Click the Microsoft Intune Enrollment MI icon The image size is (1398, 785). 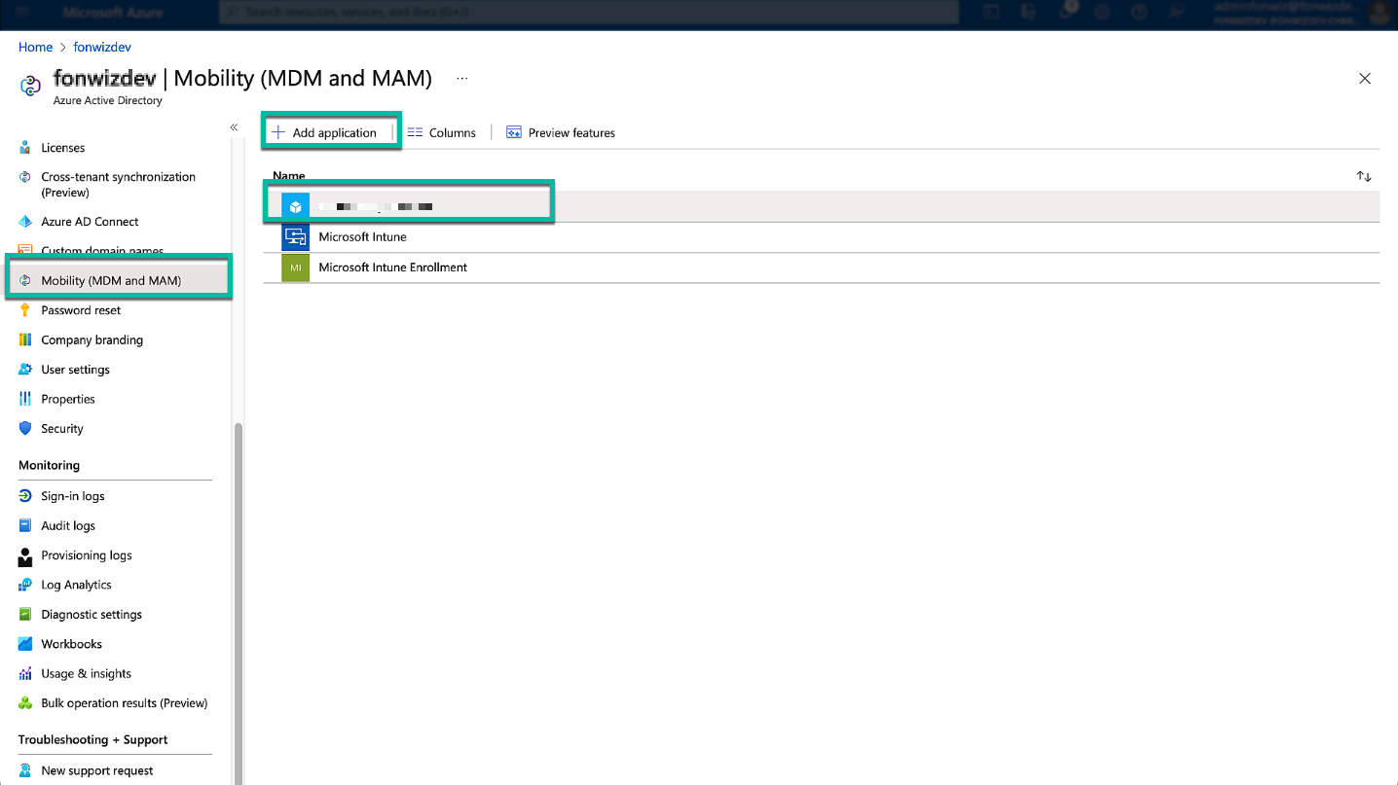pyautogui.click(x=295, y=268)
